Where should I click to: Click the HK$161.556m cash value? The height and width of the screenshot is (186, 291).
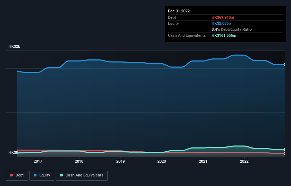click(x=224, y=35)
